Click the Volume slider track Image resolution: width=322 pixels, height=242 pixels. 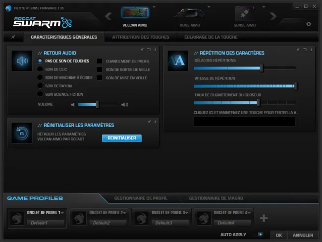click(98, 105)
